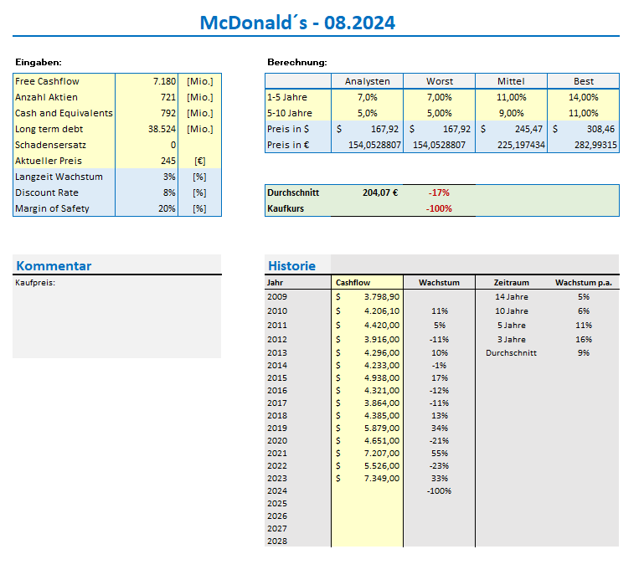Screen dimensions: 644x585
Task: Select the Schadensersatz value cell
Action: tap(147, 145)
